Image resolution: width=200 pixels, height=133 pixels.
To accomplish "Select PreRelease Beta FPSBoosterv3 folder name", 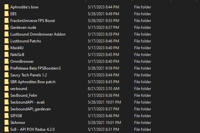I will (35, 68).
